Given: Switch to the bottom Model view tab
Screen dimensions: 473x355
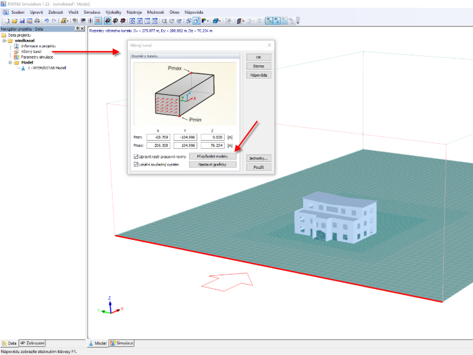Looking at the screenshot, I should (x=98, y=343).
